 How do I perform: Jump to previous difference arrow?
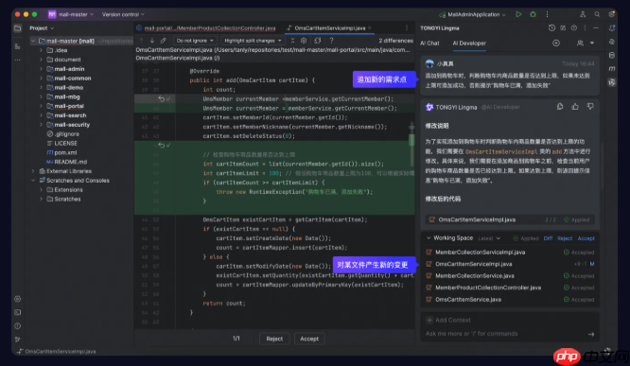pos(141,41)
